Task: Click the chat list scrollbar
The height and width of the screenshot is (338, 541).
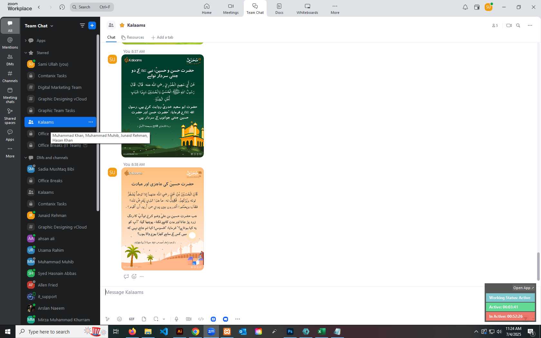Action: pyautogui.click(x=98, y=122)
